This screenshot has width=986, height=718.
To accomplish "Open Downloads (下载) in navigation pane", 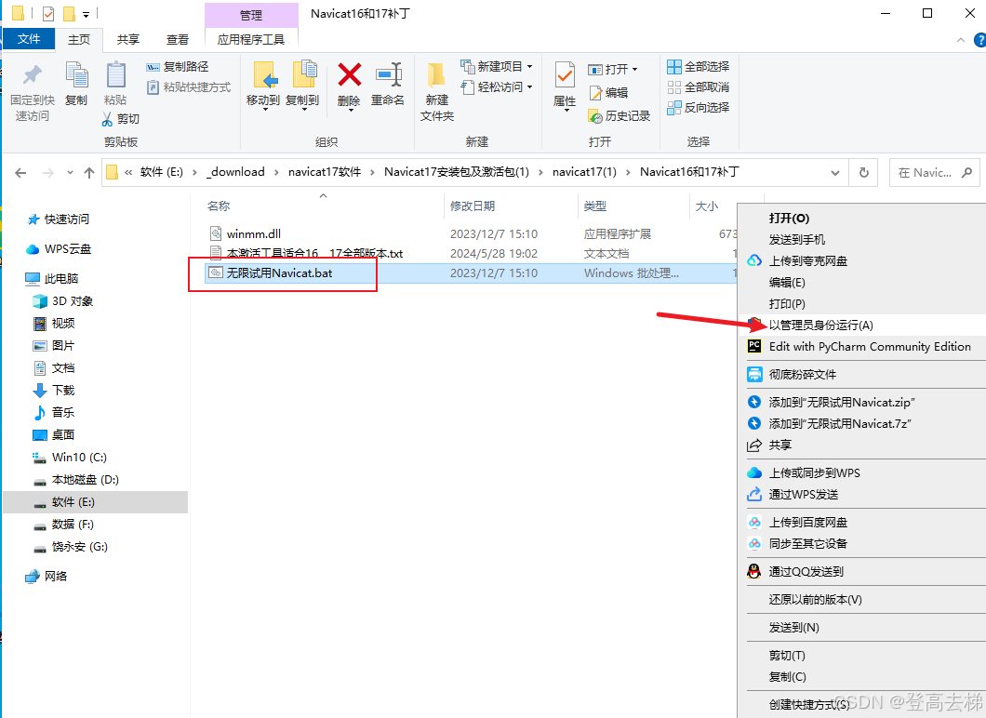I will pos(63,391).
